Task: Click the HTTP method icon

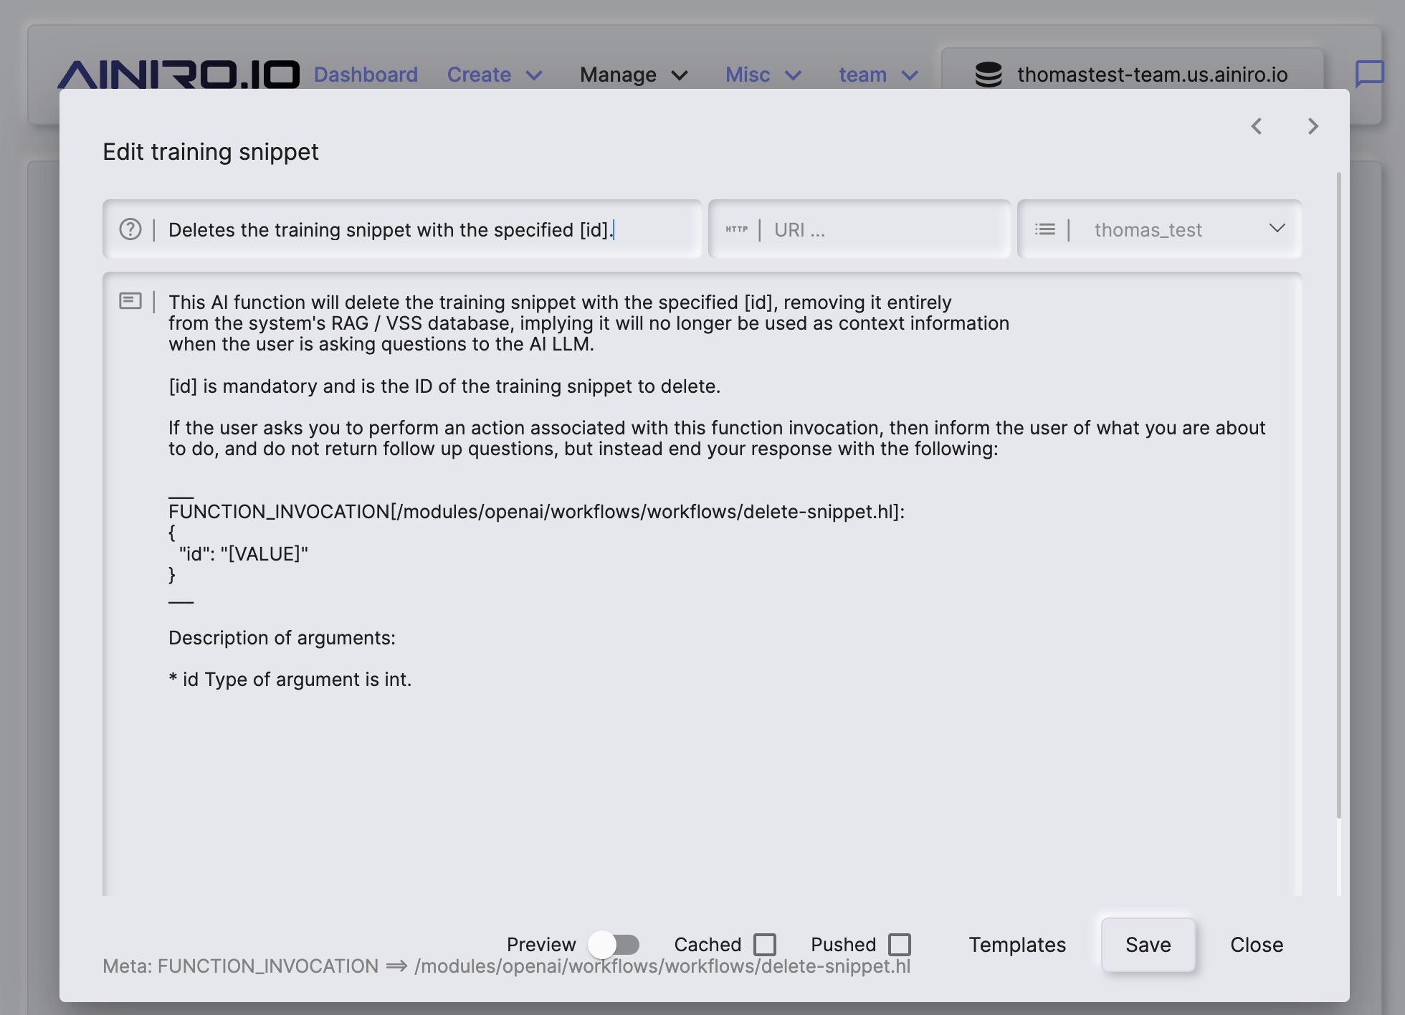Action: pyautogui.click(x=736, y=228)
